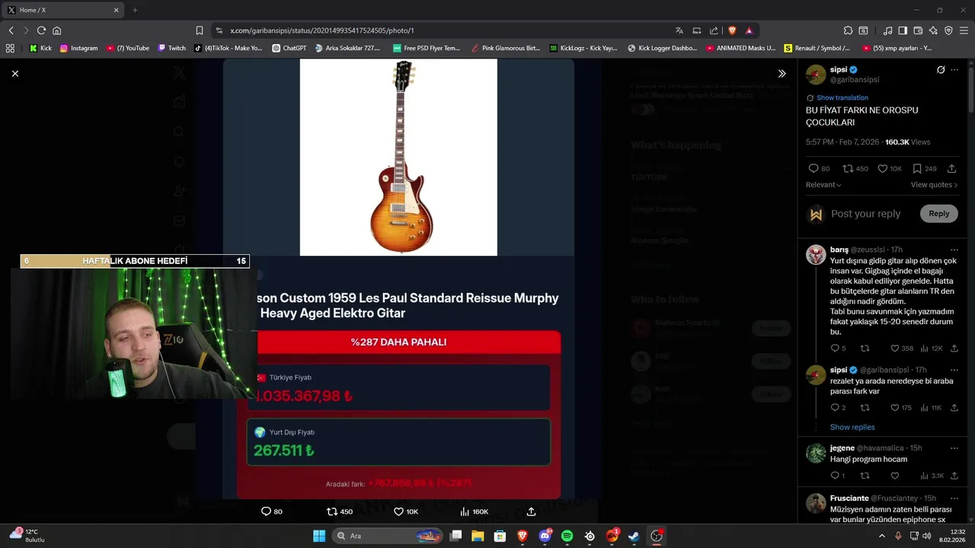Open Discord from the taskbar

(545, 536)
